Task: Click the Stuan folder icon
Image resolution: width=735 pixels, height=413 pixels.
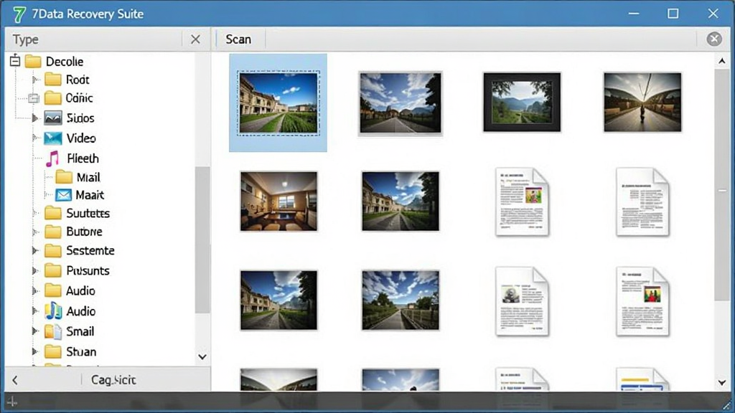Action: click(53, 351)
